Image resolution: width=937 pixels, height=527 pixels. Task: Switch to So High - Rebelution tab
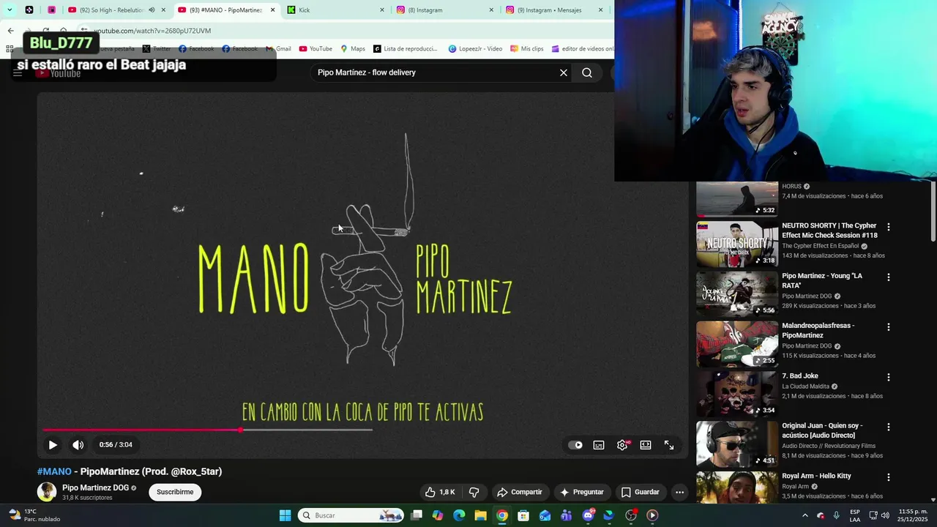click(x=111, y=10)
